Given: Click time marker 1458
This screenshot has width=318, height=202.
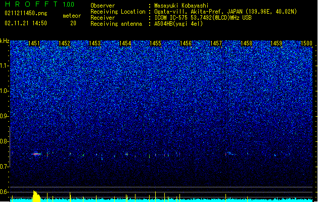Looking at the screenshot, I should [x=246, y=43].
